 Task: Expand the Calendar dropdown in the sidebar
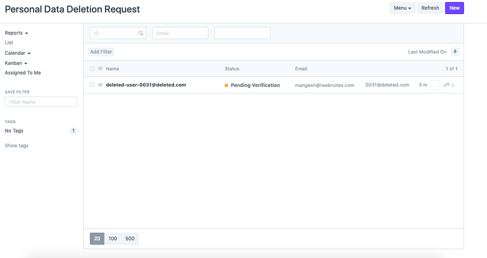click(x=17, y=53)
